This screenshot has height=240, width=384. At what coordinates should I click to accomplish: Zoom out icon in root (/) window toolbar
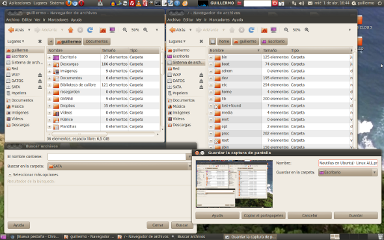tap(286, 30)
